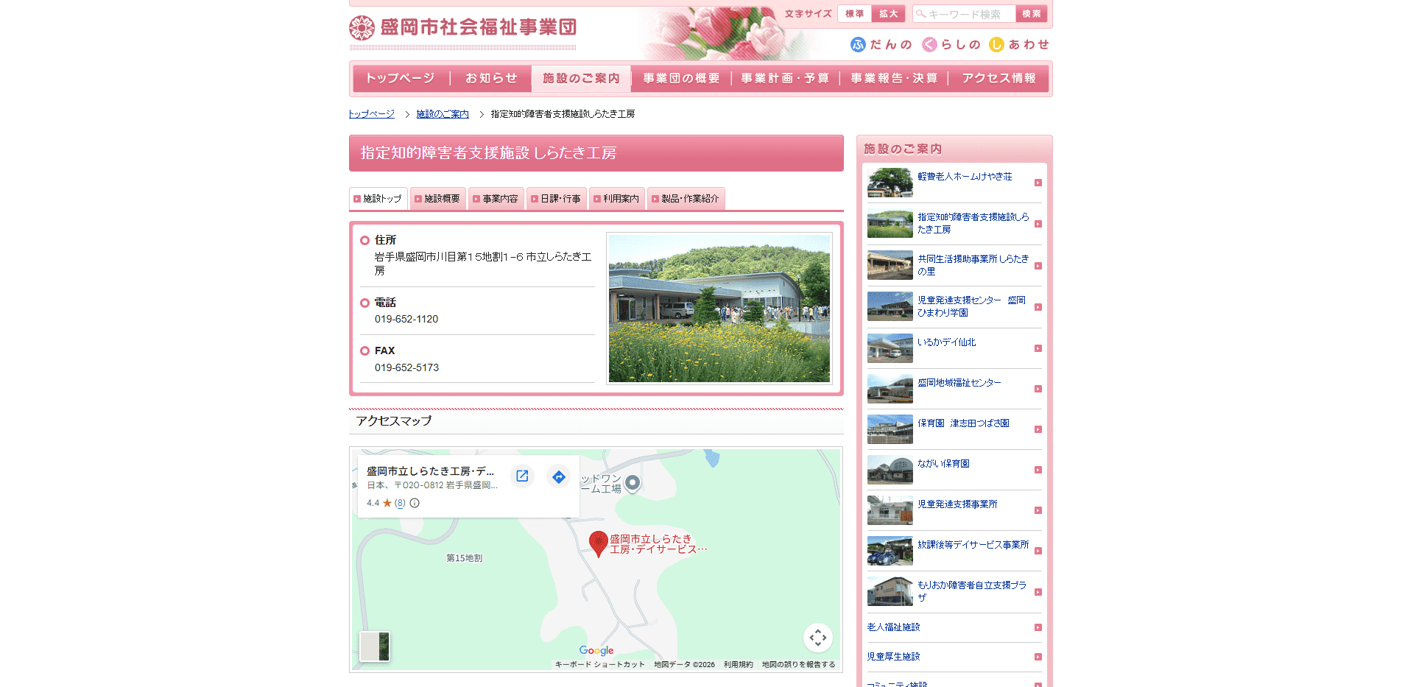Click the blue directions icon on the map
Viewport: 1402px width, 687px height.
point(559,476)
